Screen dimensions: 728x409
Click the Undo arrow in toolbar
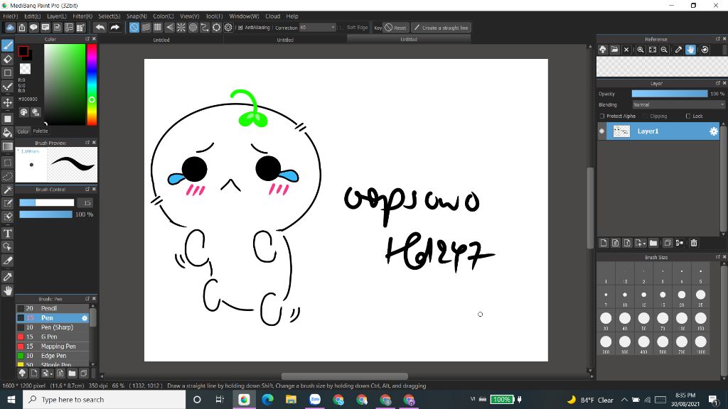click(100, 28)
